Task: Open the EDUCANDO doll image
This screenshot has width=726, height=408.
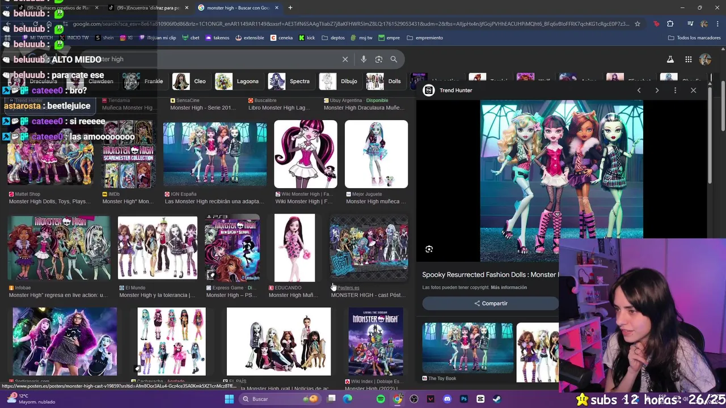Action: pyautogui.click(x=294, y=248)
